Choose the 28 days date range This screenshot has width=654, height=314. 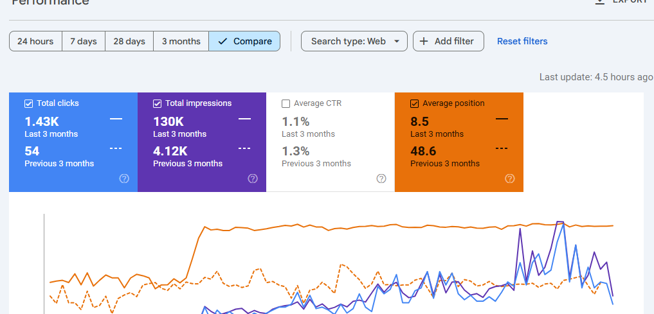point(129,41)
